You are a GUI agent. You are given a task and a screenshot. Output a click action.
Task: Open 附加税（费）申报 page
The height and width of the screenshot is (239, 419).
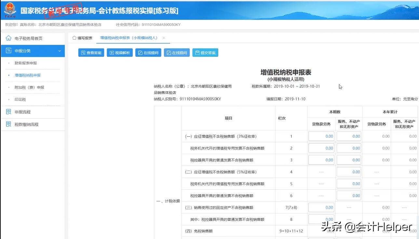pyautogui.click(x=29, y=87)
